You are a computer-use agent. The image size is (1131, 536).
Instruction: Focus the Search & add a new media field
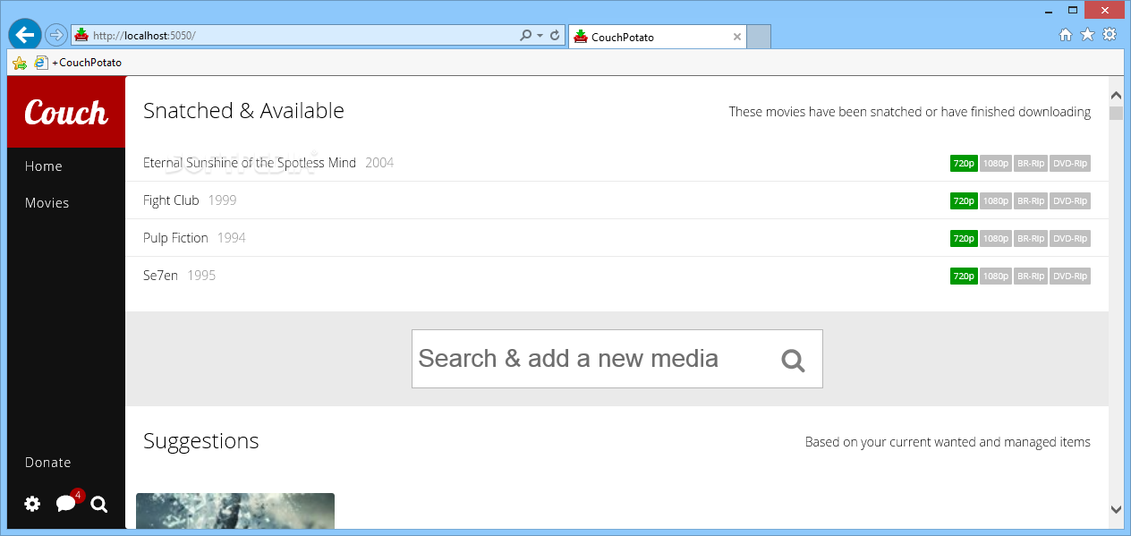click(617, 359)
